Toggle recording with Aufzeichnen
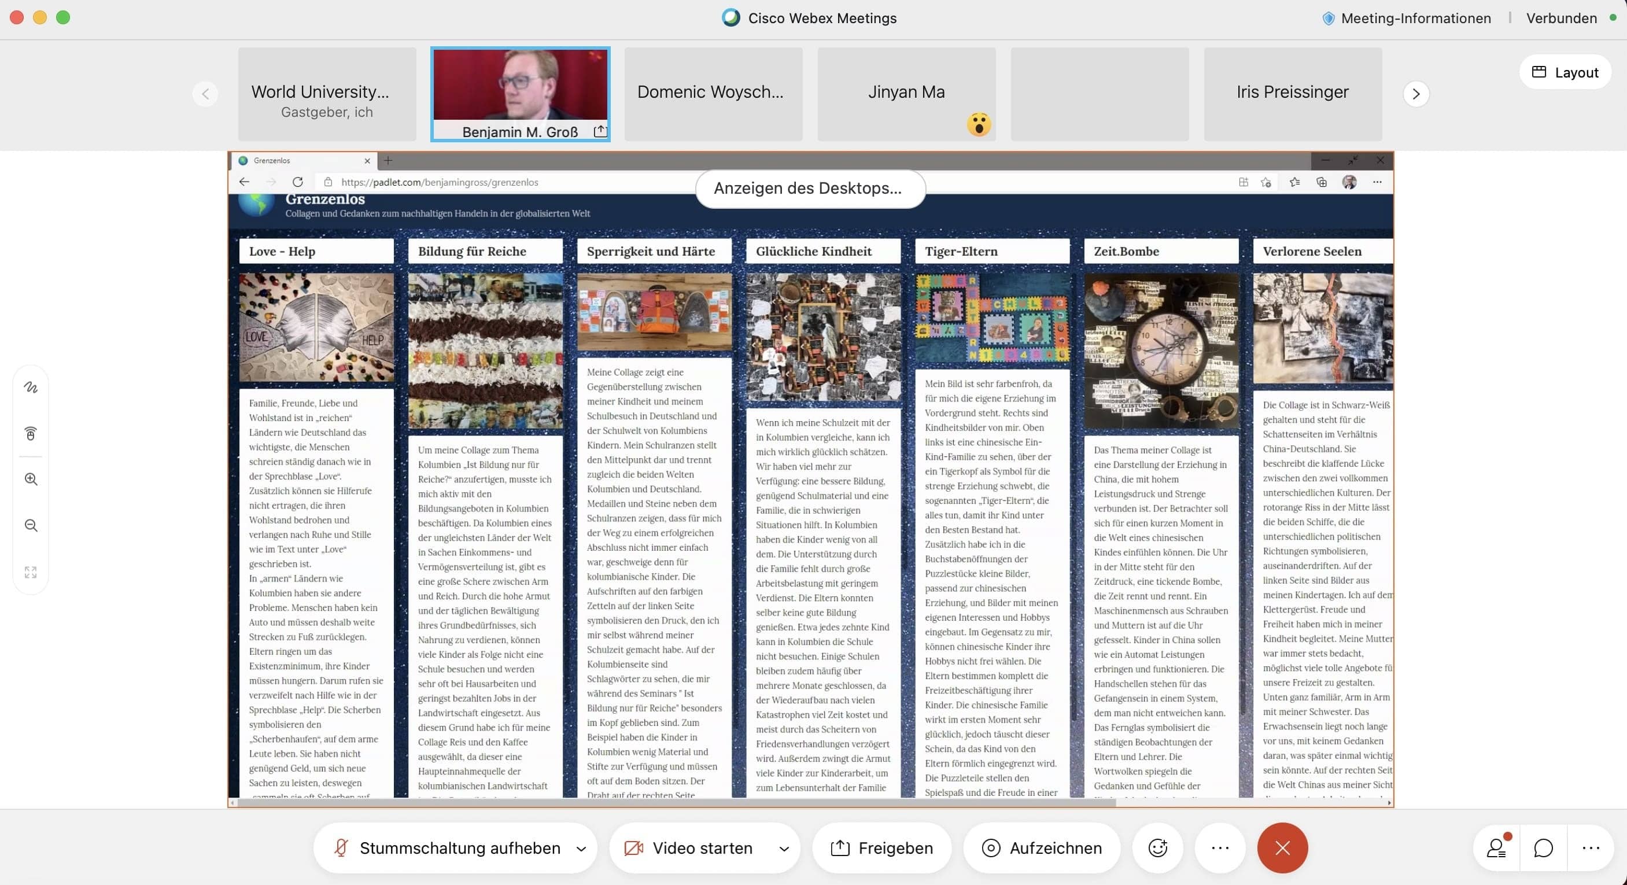 1042,848
